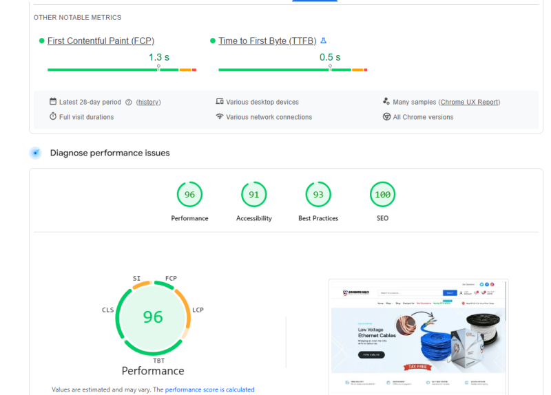This screenshot has width=551, height=395.
Task: Click the stopwatch icon for Full visit durations
Action: pyautogui.click(x=53, y=116)
